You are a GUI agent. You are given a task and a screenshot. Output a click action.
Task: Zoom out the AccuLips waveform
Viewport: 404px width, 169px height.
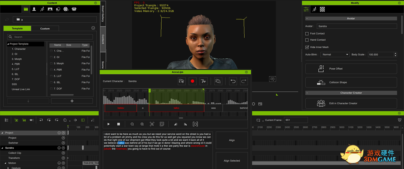point(132,124)
